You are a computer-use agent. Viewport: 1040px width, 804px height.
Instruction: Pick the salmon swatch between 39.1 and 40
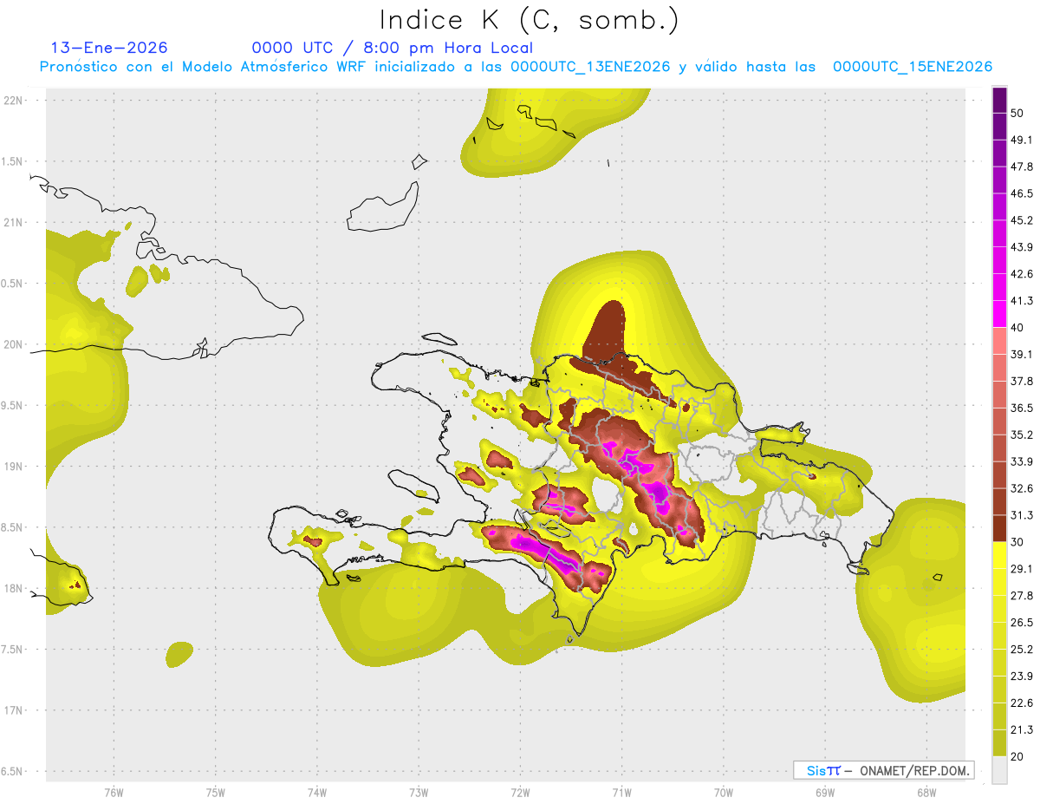click(x=999, y=341)
